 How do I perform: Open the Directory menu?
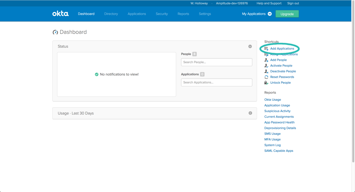coord(111,14)
